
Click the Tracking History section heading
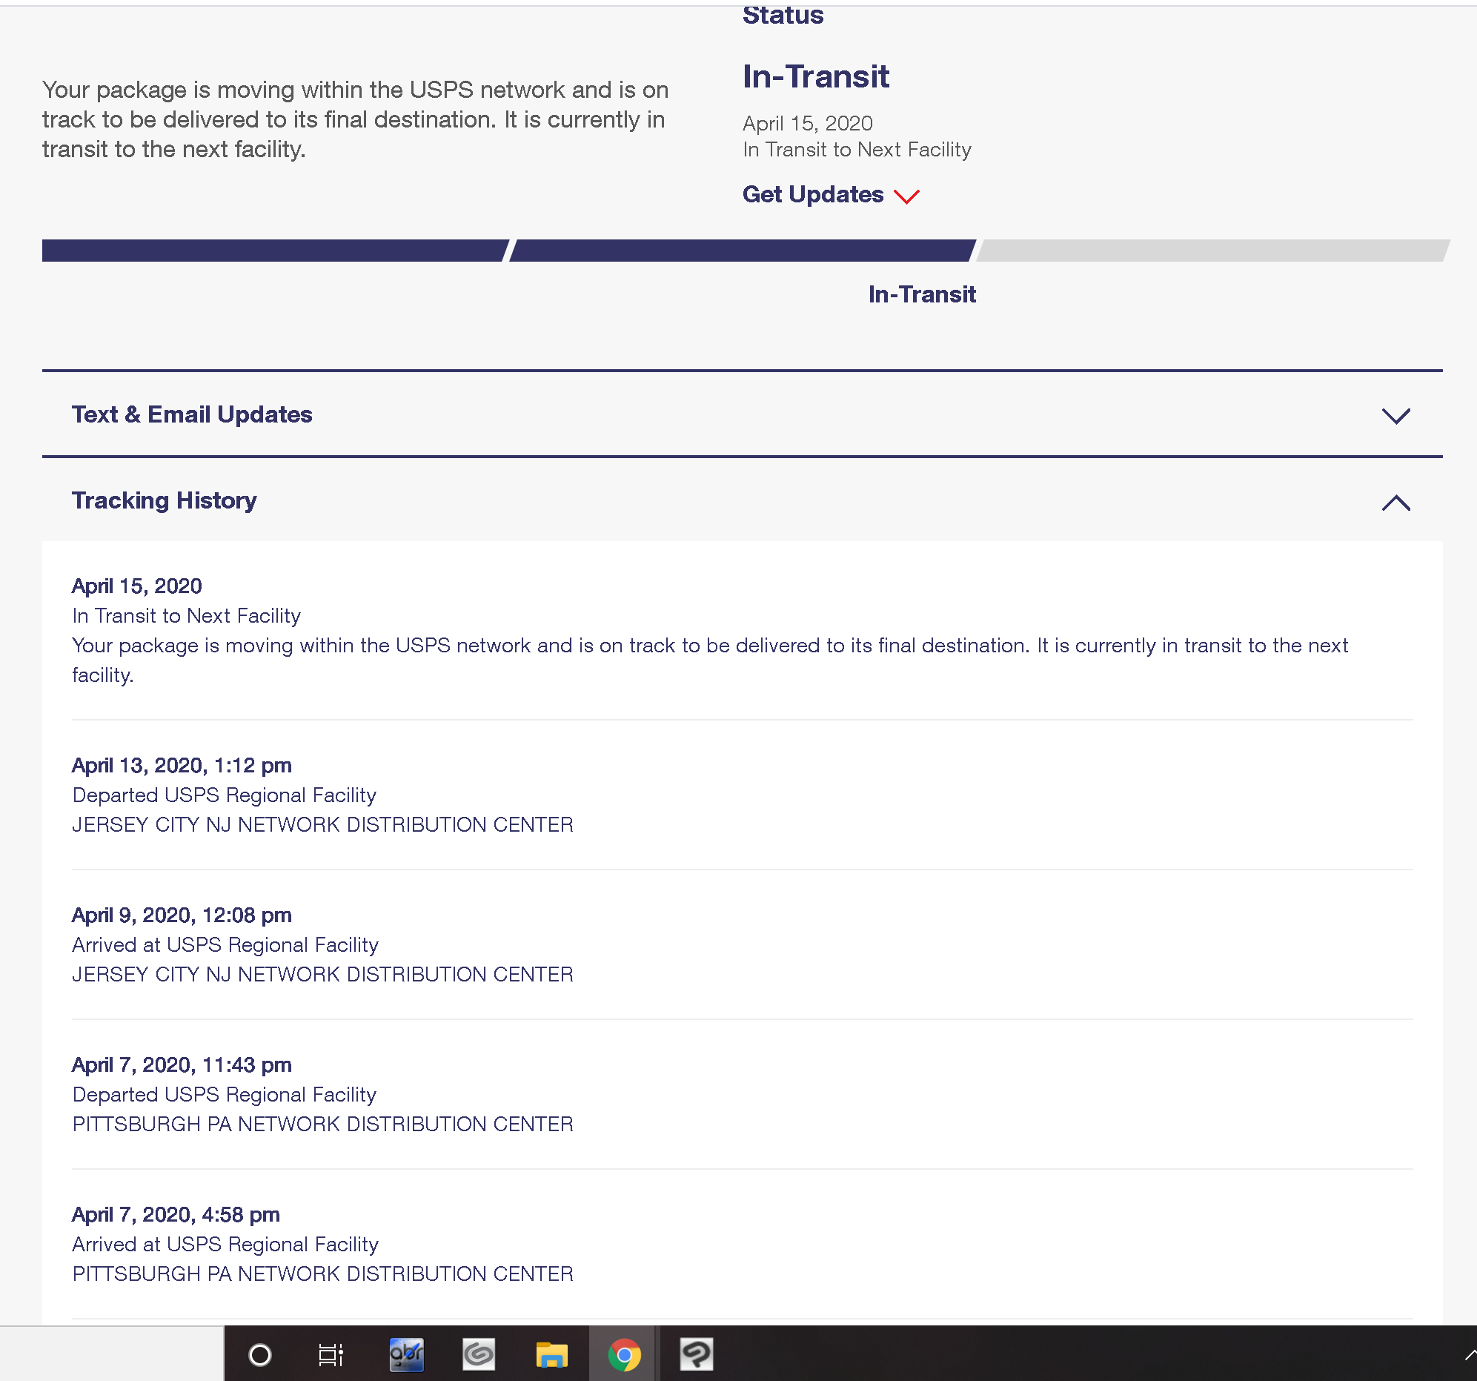click(165, 501)
